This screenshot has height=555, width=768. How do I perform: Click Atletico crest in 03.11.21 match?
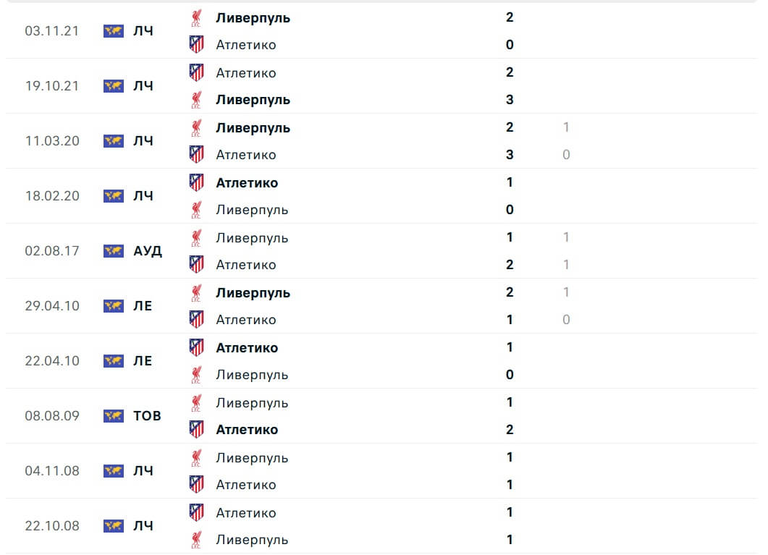196,45
